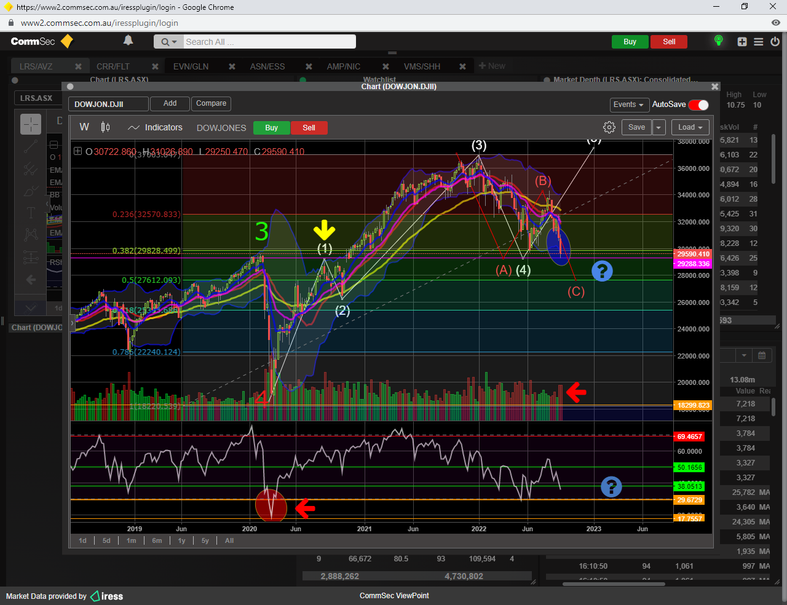The height and width of the screenshot is (605, 787).
Task: Select the crosshair tool in LRS chart
Action: pyautogui.click(x=31, y=124)
